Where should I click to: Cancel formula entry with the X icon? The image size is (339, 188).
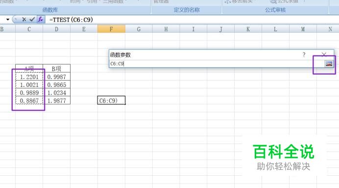click(24, 20)
